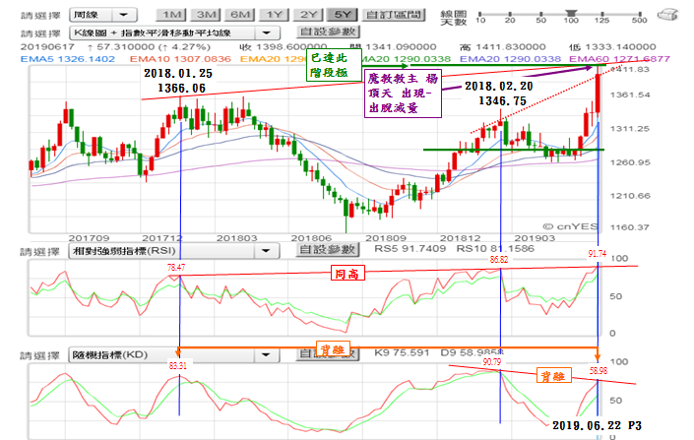Viewport: 694px width, 440px height.
Task: Click the 1361.54 price axis label
Action: [x=630, y=94]
